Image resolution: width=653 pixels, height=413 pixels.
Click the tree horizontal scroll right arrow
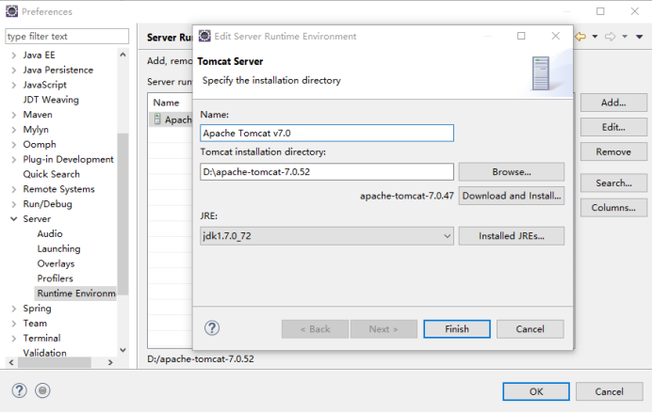(110, 363)
